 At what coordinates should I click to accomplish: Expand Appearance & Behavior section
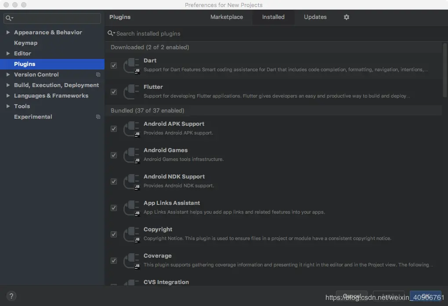(8, 33)
